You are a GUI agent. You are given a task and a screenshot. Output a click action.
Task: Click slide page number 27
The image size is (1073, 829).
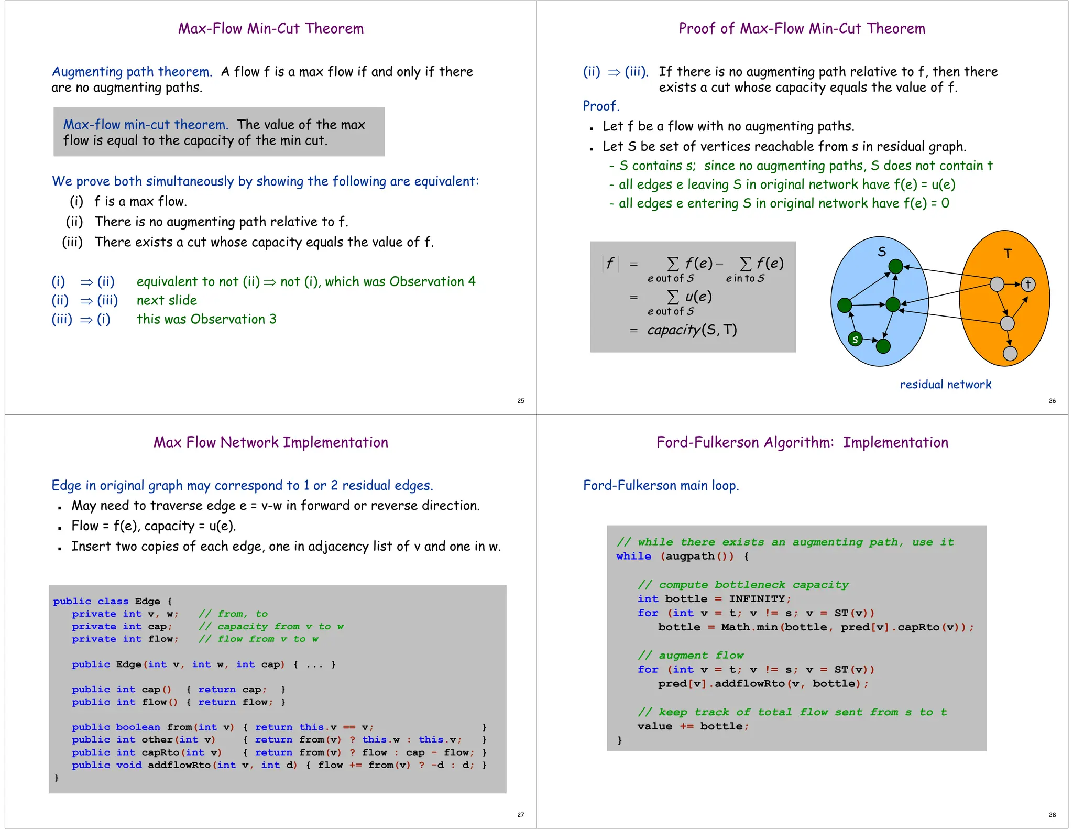[x=520, y=815]
